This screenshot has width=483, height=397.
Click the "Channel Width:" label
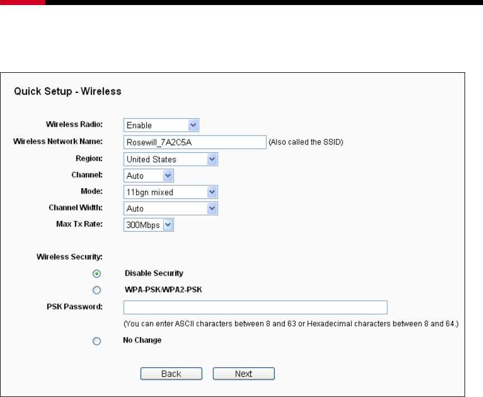tap(76, 207)
